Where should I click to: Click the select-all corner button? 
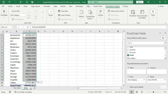2,31
